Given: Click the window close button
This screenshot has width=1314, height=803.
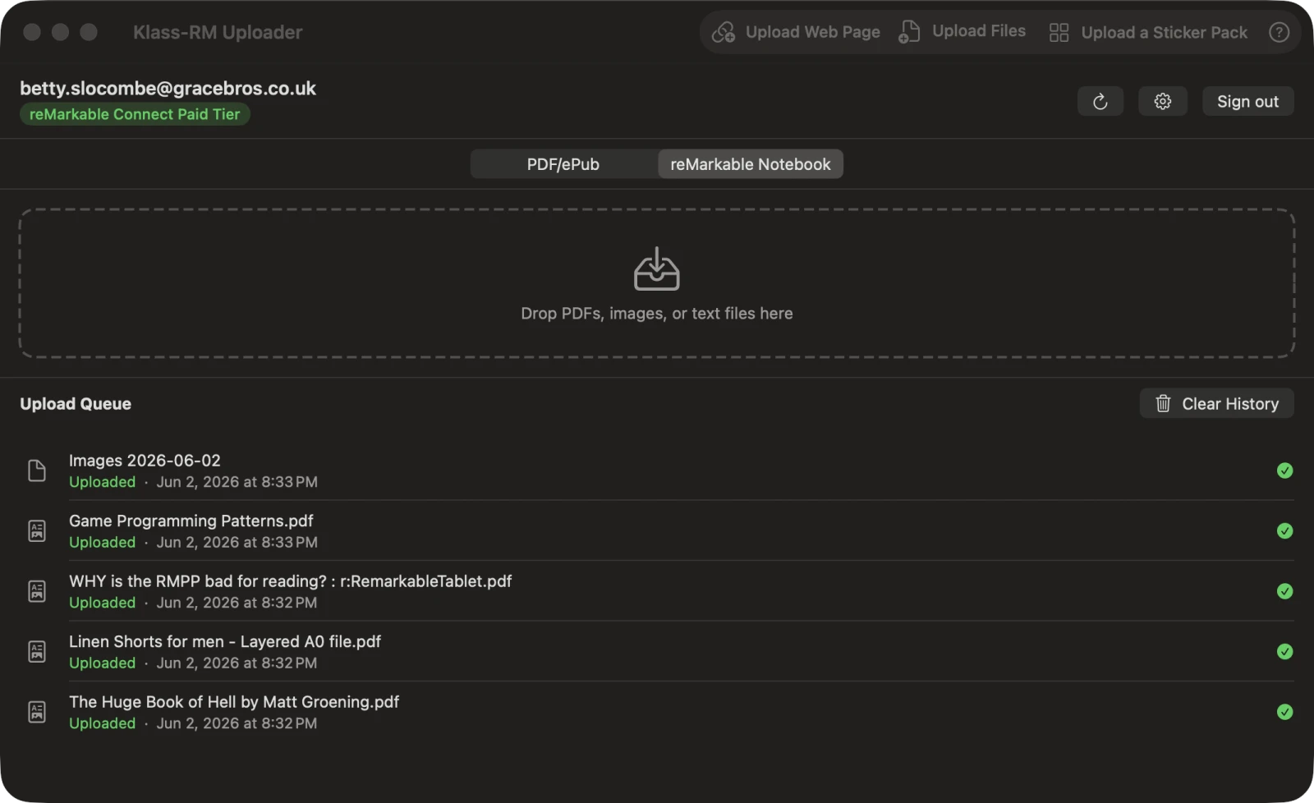Looking at the screenshot, I should (x=32, y=32).
